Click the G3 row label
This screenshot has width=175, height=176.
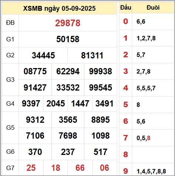click(10, 79)
